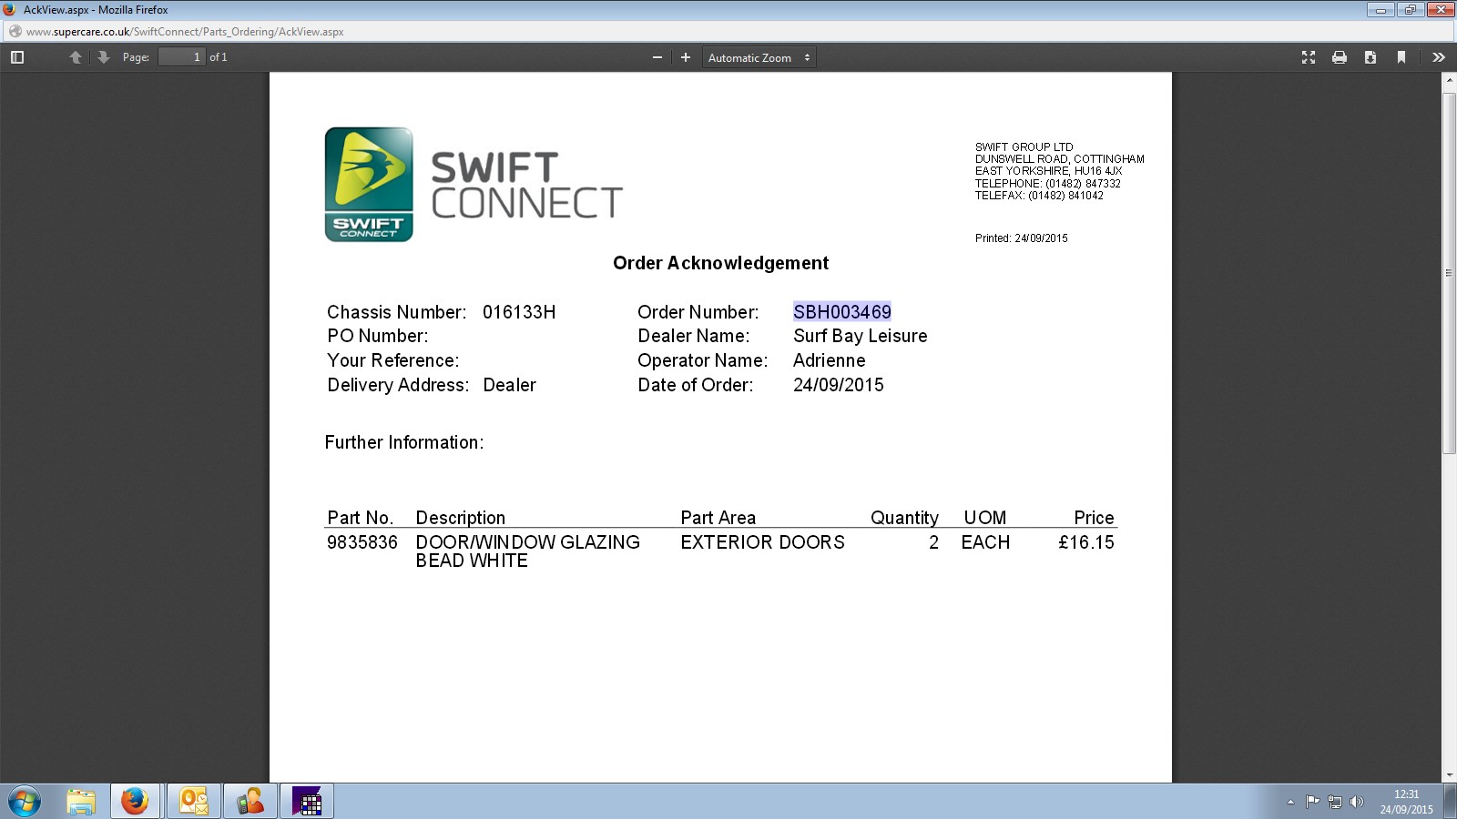Click the page number input field
Image resolution: width=1457 pixels, height=819 pixels.
pos(182,57)
